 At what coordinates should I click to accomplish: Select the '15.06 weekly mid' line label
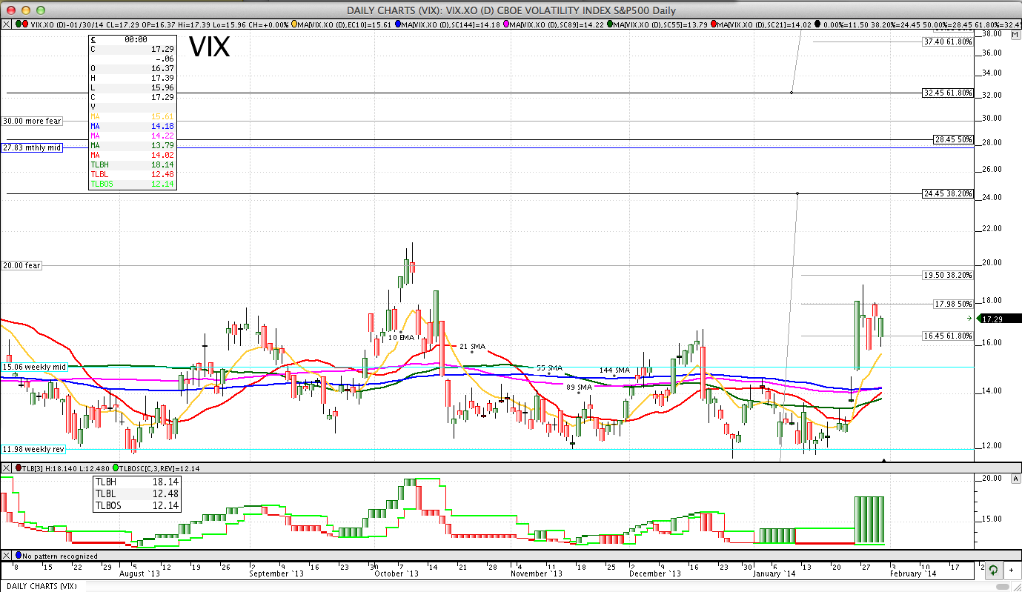(35, 367)
